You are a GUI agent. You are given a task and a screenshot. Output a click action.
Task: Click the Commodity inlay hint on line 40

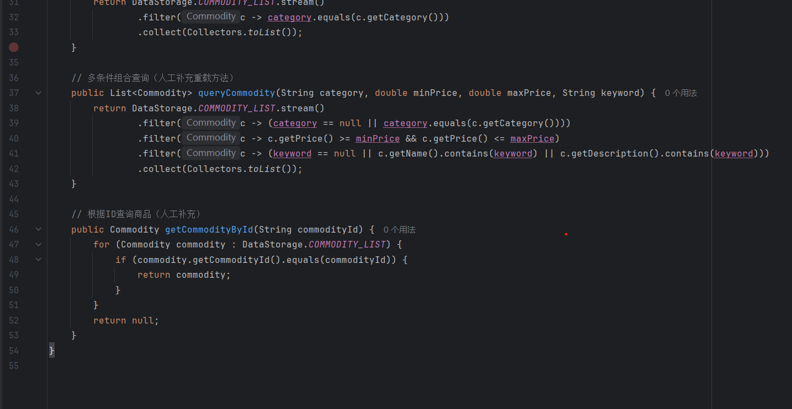tap(211, 138)
